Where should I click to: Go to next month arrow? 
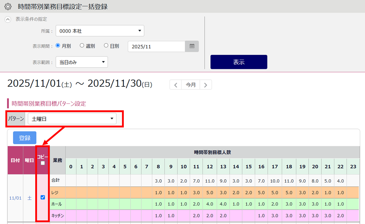[x=206, y=85]
